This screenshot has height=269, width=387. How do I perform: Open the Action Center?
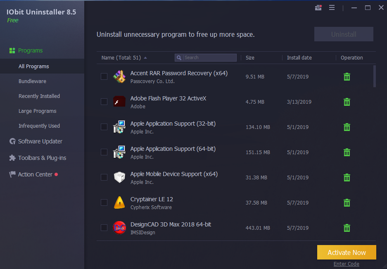(x=35, y=174)
